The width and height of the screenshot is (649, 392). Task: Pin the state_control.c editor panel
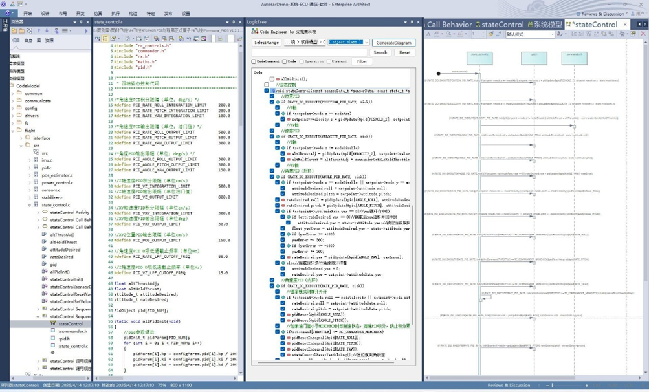point(232,22)
